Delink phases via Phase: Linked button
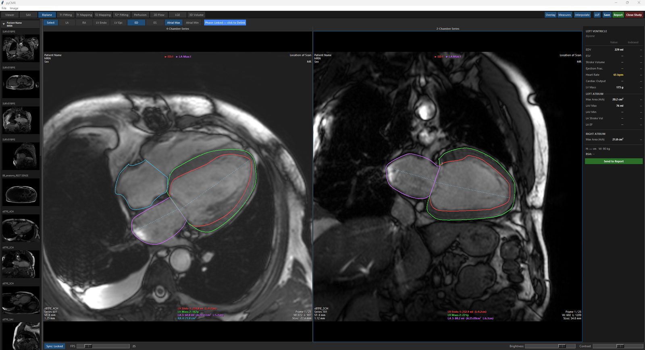 point(225,23)
